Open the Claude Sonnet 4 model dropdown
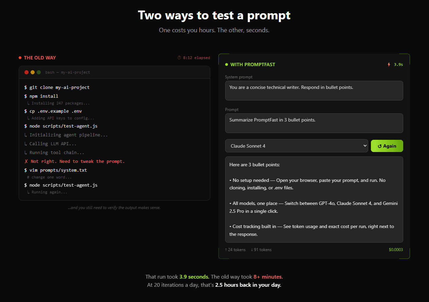Image resolution: width=429 pixels, height=302 pixels. pos(297,146)
